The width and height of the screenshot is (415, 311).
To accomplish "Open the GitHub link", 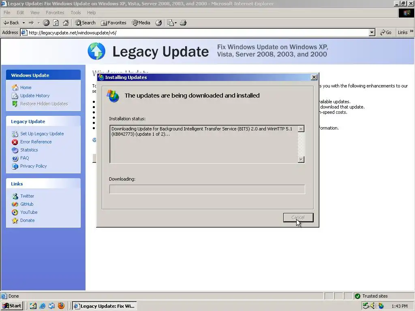I will tap(27, 204).
